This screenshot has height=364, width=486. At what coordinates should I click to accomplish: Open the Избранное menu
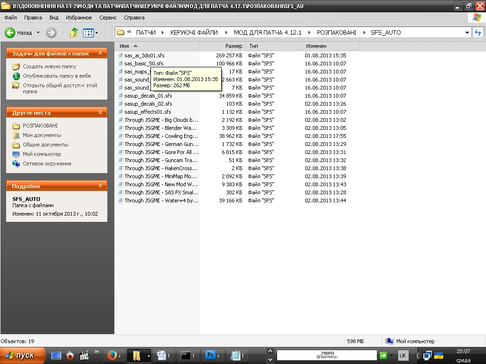pos(79,18)
